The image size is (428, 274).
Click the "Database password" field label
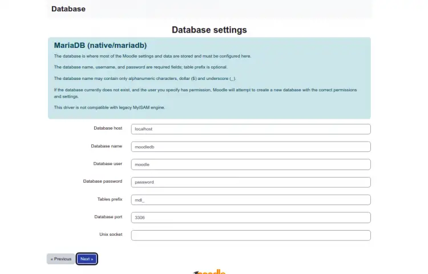[x=103, y=181]
